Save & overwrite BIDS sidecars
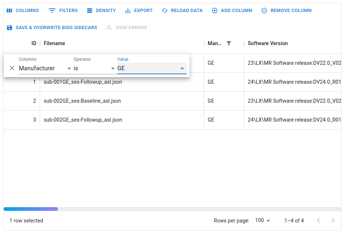 click(x=52, y=28)
